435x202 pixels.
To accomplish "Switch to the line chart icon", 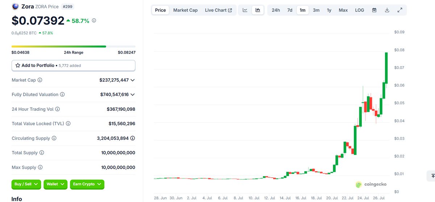I will [x=245, y=10].
